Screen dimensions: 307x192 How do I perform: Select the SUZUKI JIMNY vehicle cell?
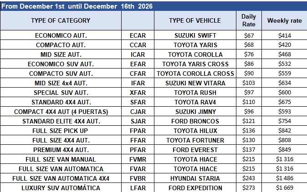tap(195, 112)
